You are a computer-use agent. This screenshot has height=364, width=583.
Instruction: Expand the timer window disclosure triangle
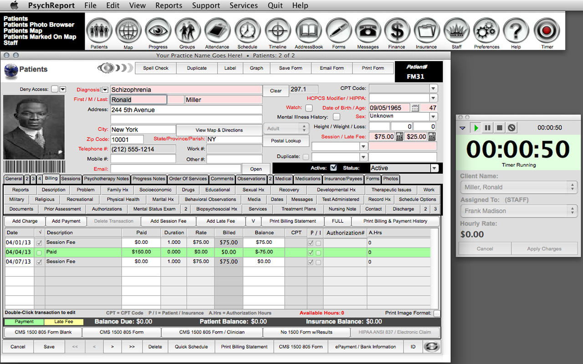(x=463, y=128)
